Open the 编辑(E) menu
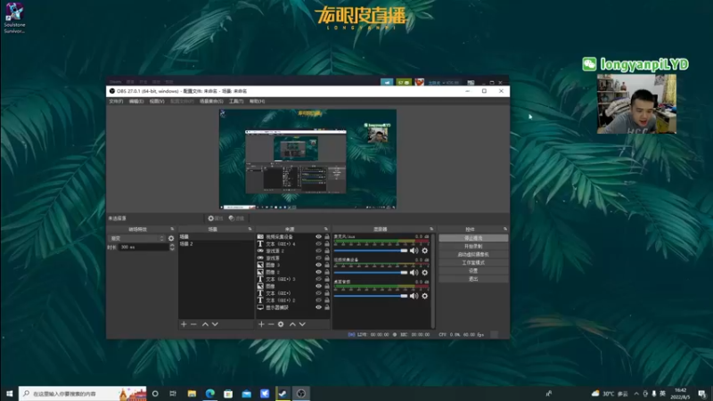Image resolution: width=713 pixels, height=401 pixels. [136, 102]
